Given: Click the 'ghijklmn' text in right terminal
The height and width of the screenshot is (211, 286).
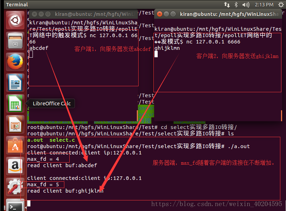Looking at the screenshot, I should coord(167,48).
